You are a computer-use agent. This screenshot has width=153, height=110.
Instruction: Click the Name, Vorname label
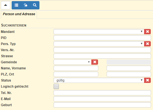(x=13, y=68)
